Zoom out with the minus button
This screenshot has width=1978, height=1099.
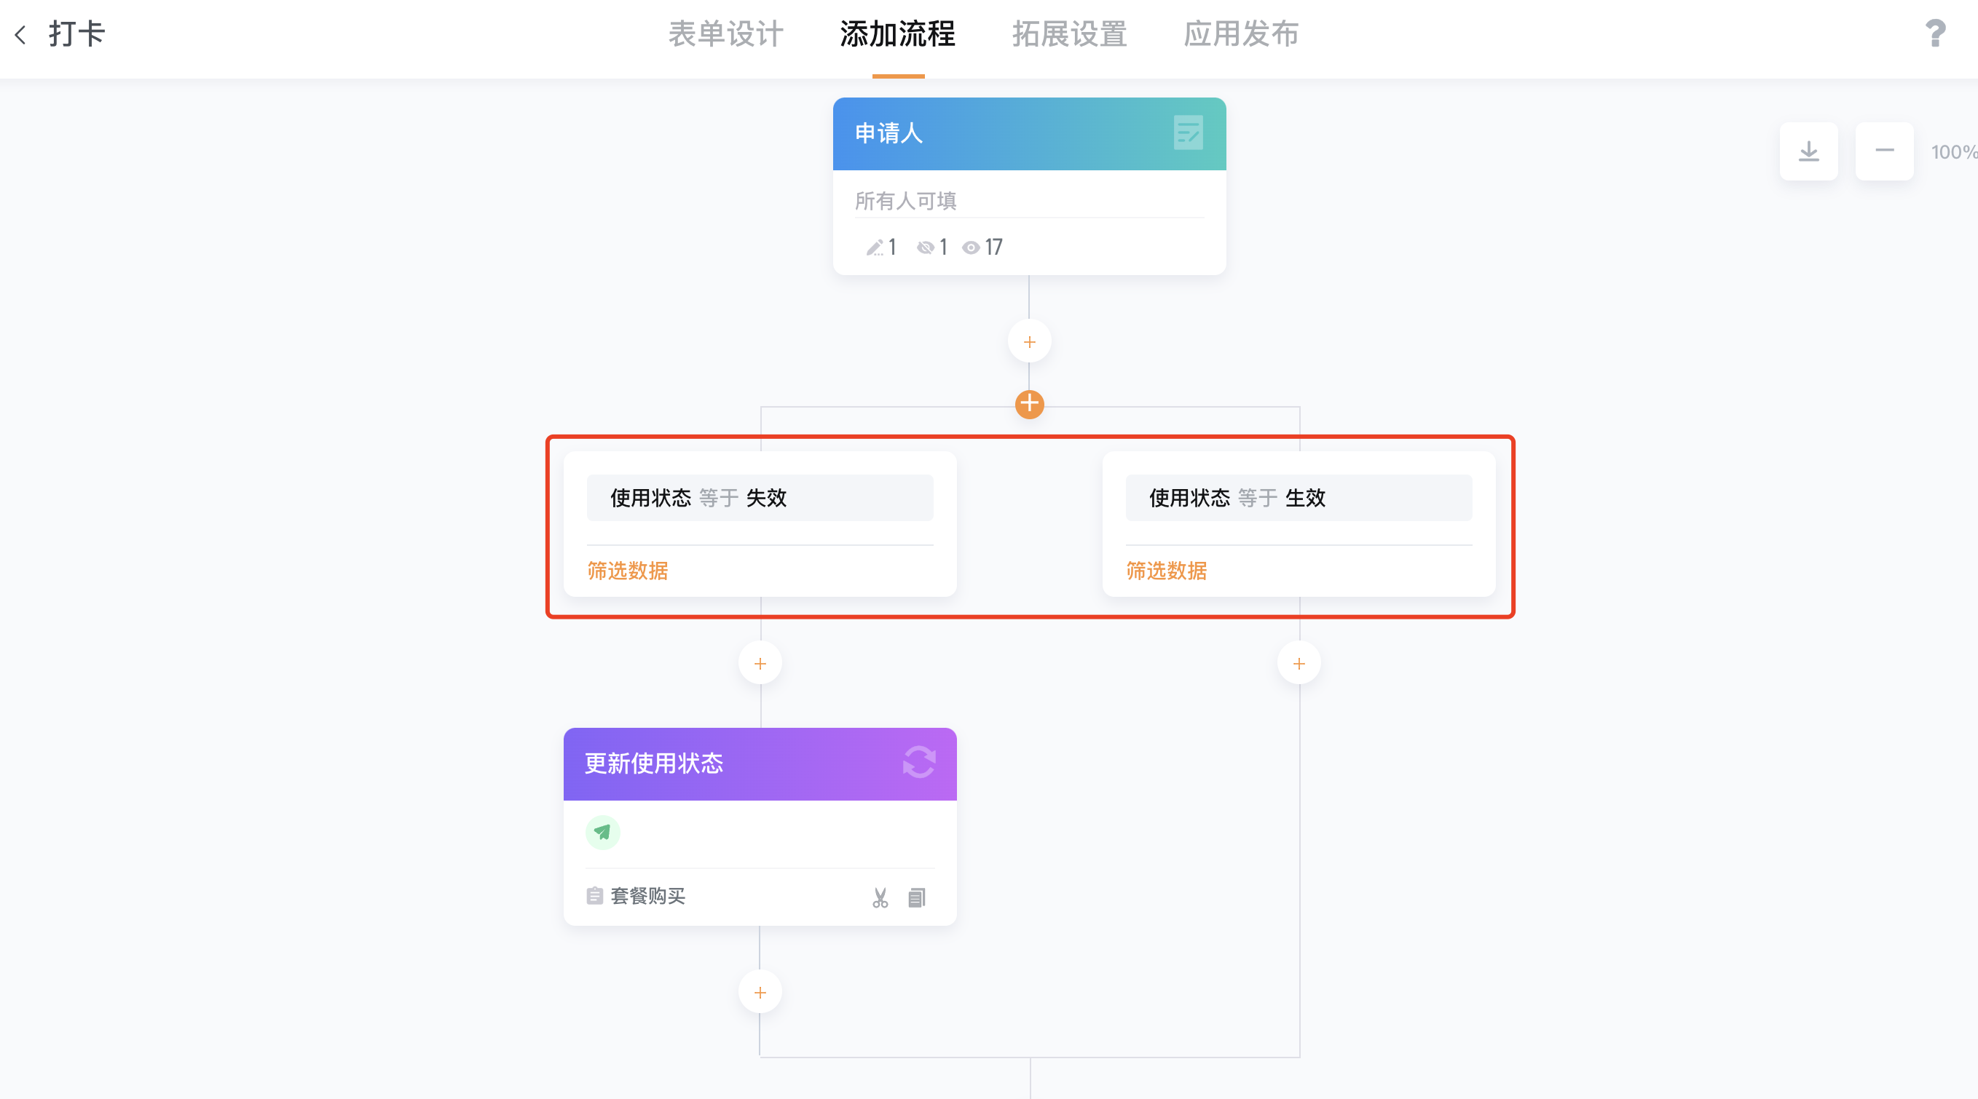coord(1884,151)
